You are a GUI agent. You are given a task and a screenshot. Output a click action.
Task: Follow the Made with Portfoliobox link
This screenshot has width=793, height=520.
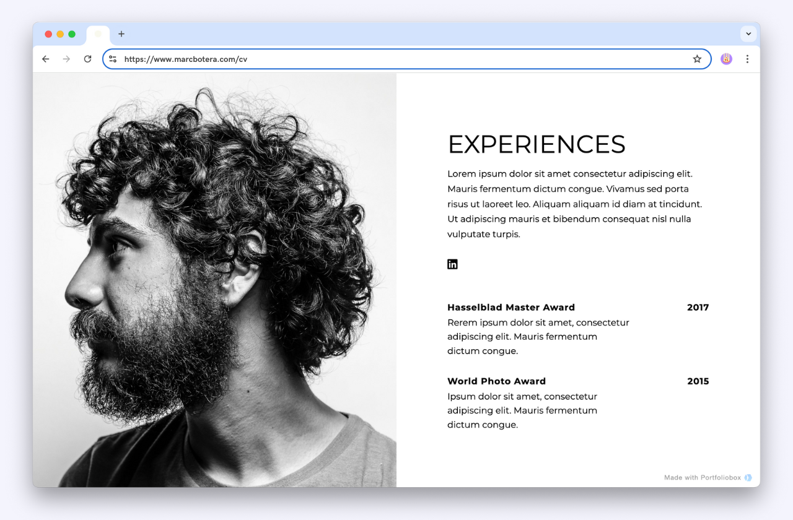click(x=703, y=477)
